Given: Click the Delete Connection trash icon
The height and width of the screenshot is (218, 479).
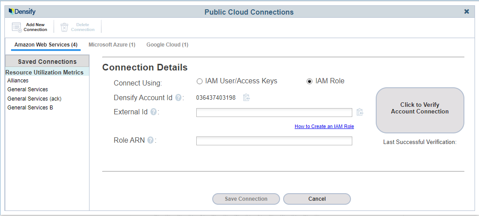Looking at the screenshot, I should pyautogui.click(x=64, y=27).
